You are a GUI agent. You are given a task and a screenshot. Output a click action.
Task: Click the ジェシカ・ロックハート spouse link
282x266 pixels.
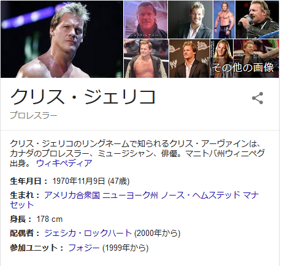(88, 233)
